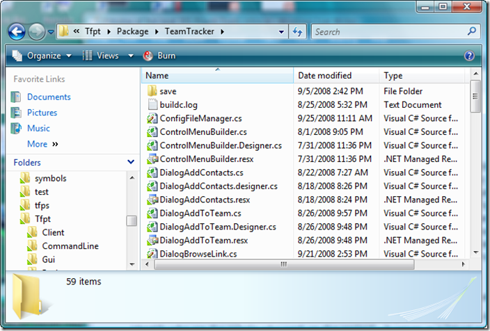Viewport: 490px width, 331px height.
Task: Click the Views button
Action: point(101,56)
